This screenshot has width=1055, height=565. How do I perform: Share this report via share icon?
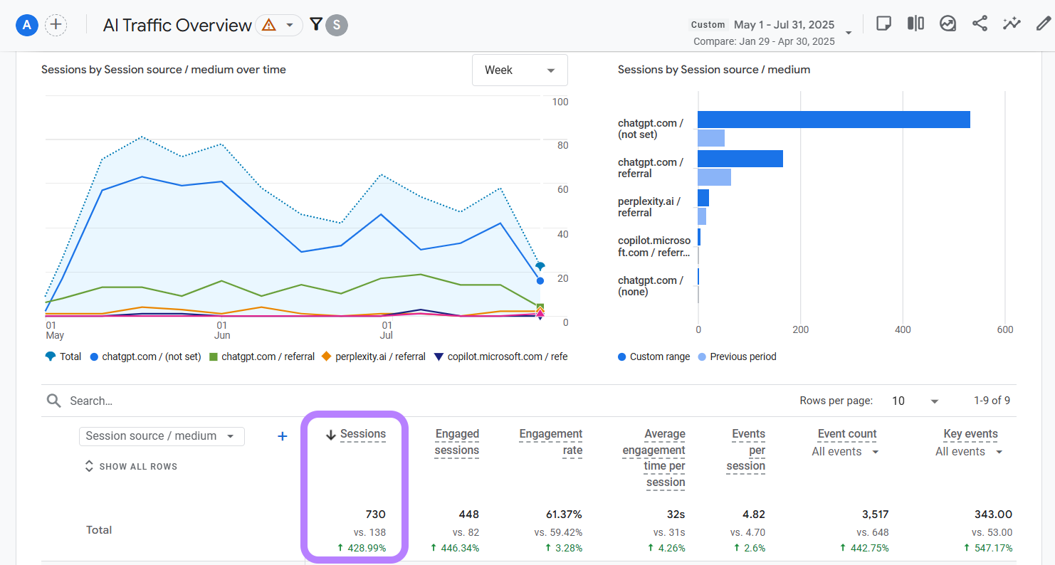click(x=980, y=23)
